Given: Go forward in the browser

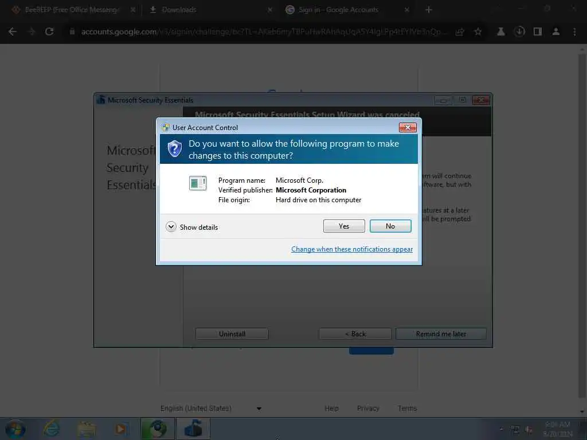Looking at the screenshot, I should (32, 32).
